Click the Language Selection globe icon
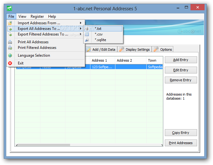213x165 pixels. click(x=10, y=55)
